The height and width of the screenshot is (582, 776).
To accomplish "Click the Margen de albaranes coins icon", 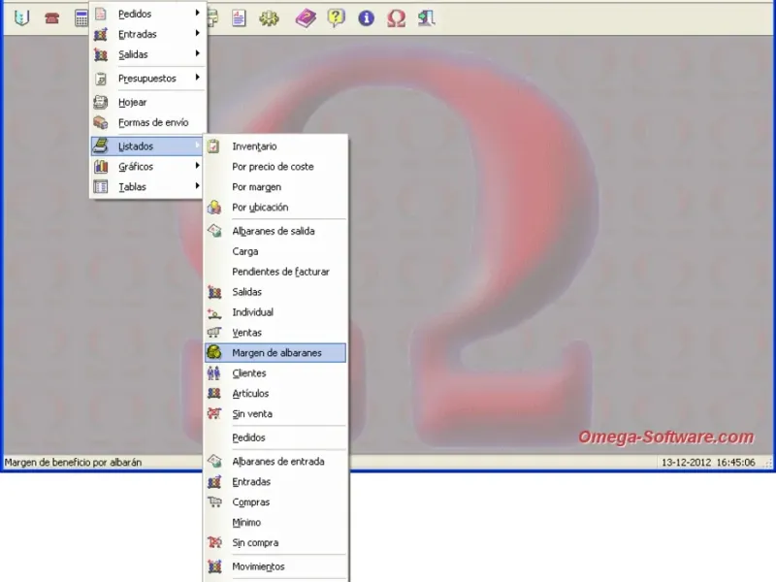I will (214, 352).
